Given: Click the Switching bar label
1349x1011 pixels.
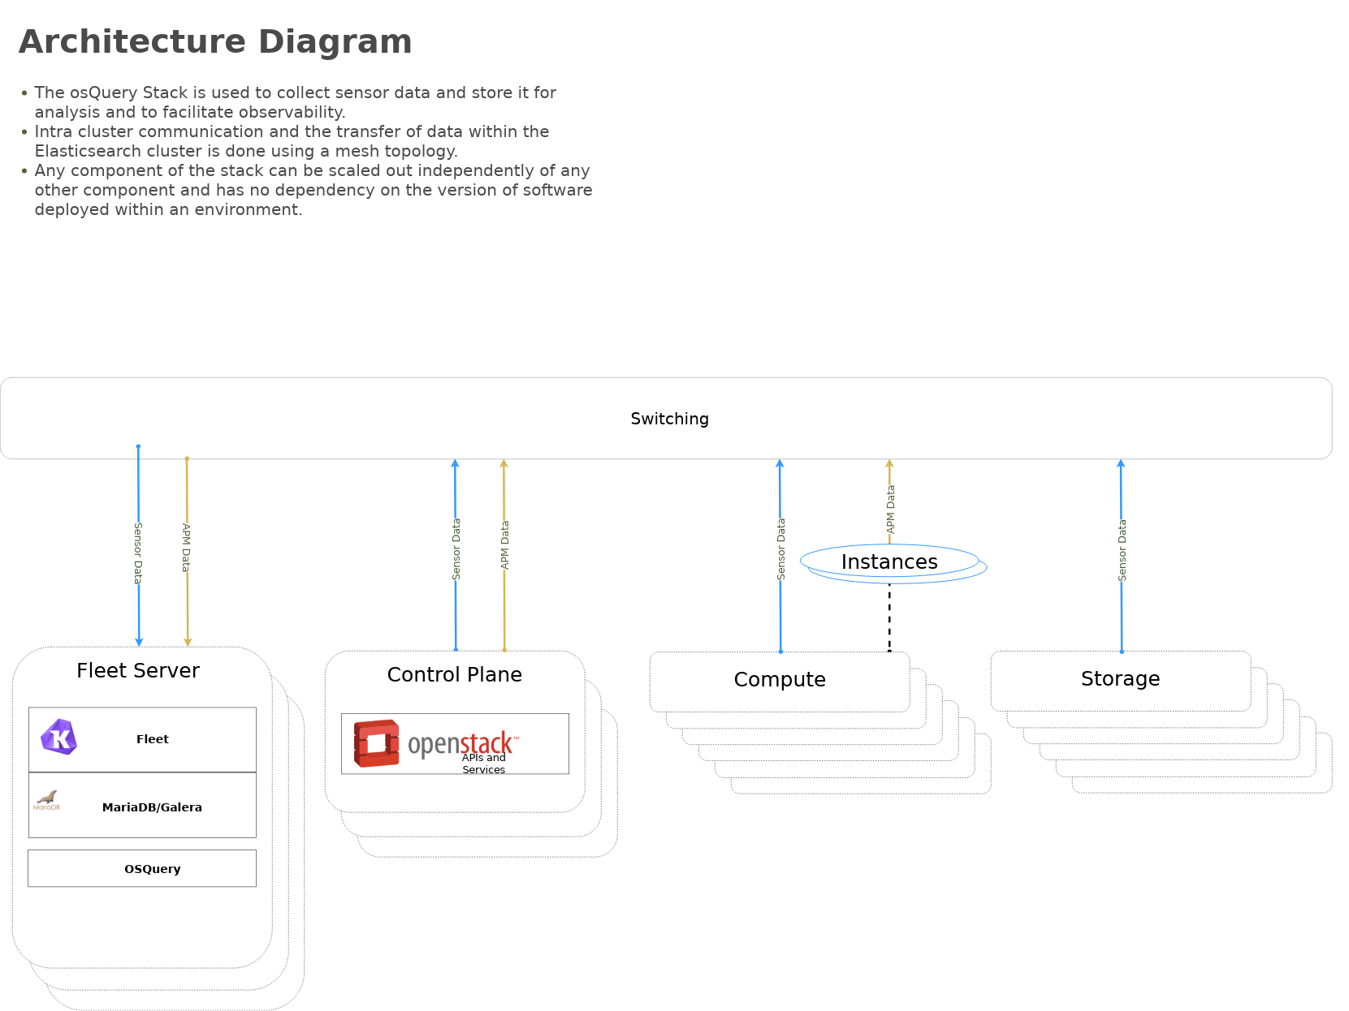Looking at the screenshot, I should (x=669, y=419).
